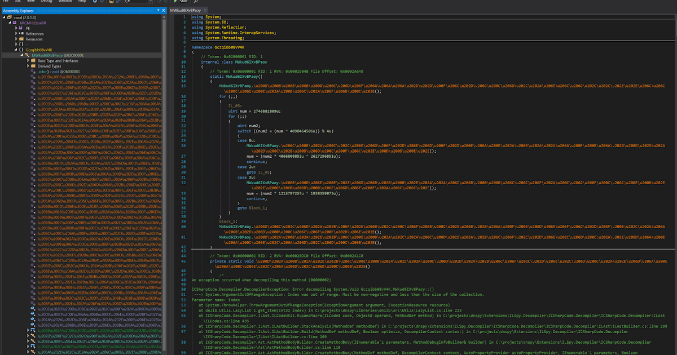The width and height of the screenshot is (677, 355).
Task: Click the Assembly Explorer vertical scrollbar
Action: point(164,186)
